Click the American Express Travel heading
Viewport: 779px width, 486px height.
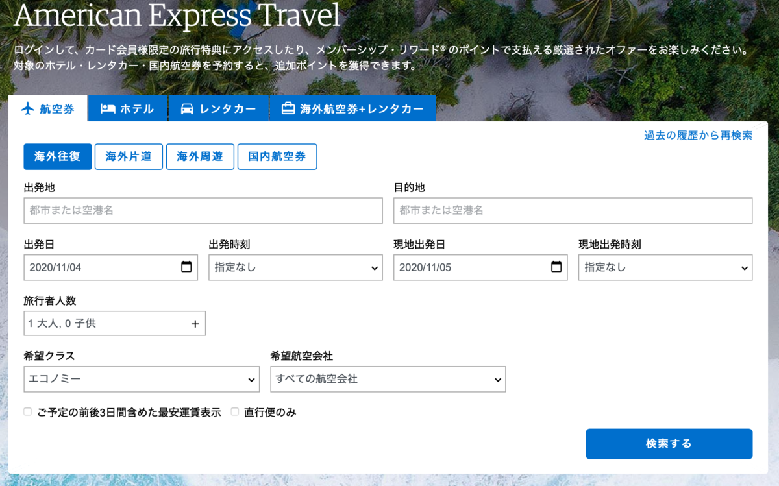177,16
